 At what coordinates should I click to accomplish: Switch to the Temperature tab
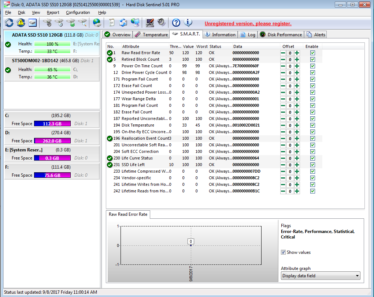tap(151, 35)
